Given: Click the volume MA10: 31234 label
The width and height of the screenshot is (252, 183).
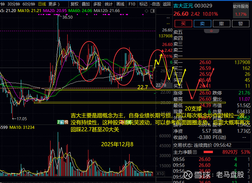Looking at the screenshot, I should (22, 128).
